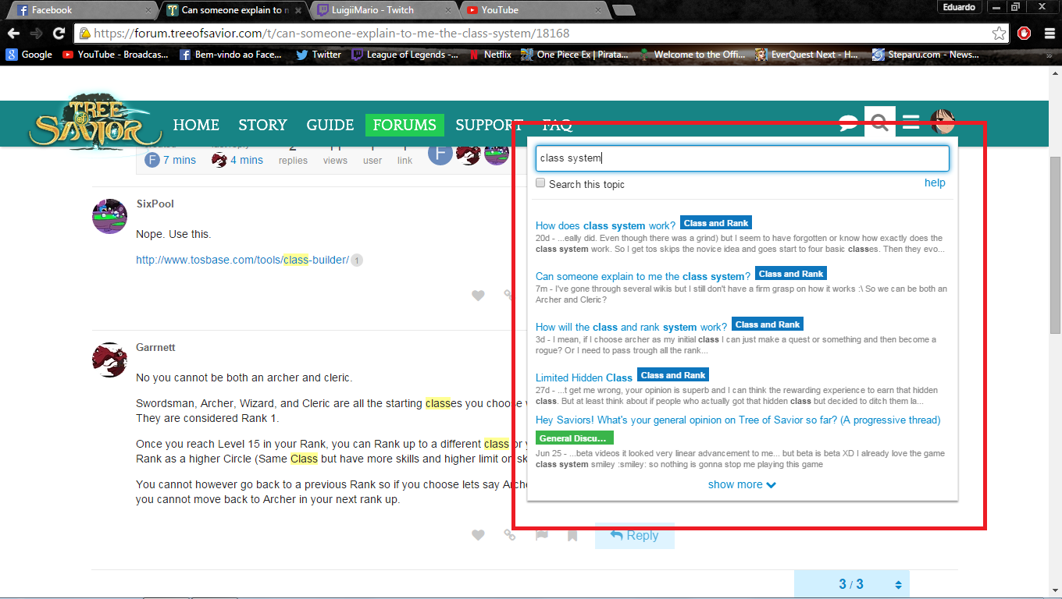1062x599 pixels.
Task: Click into the 'class system' search field
Action: point(742,158)
